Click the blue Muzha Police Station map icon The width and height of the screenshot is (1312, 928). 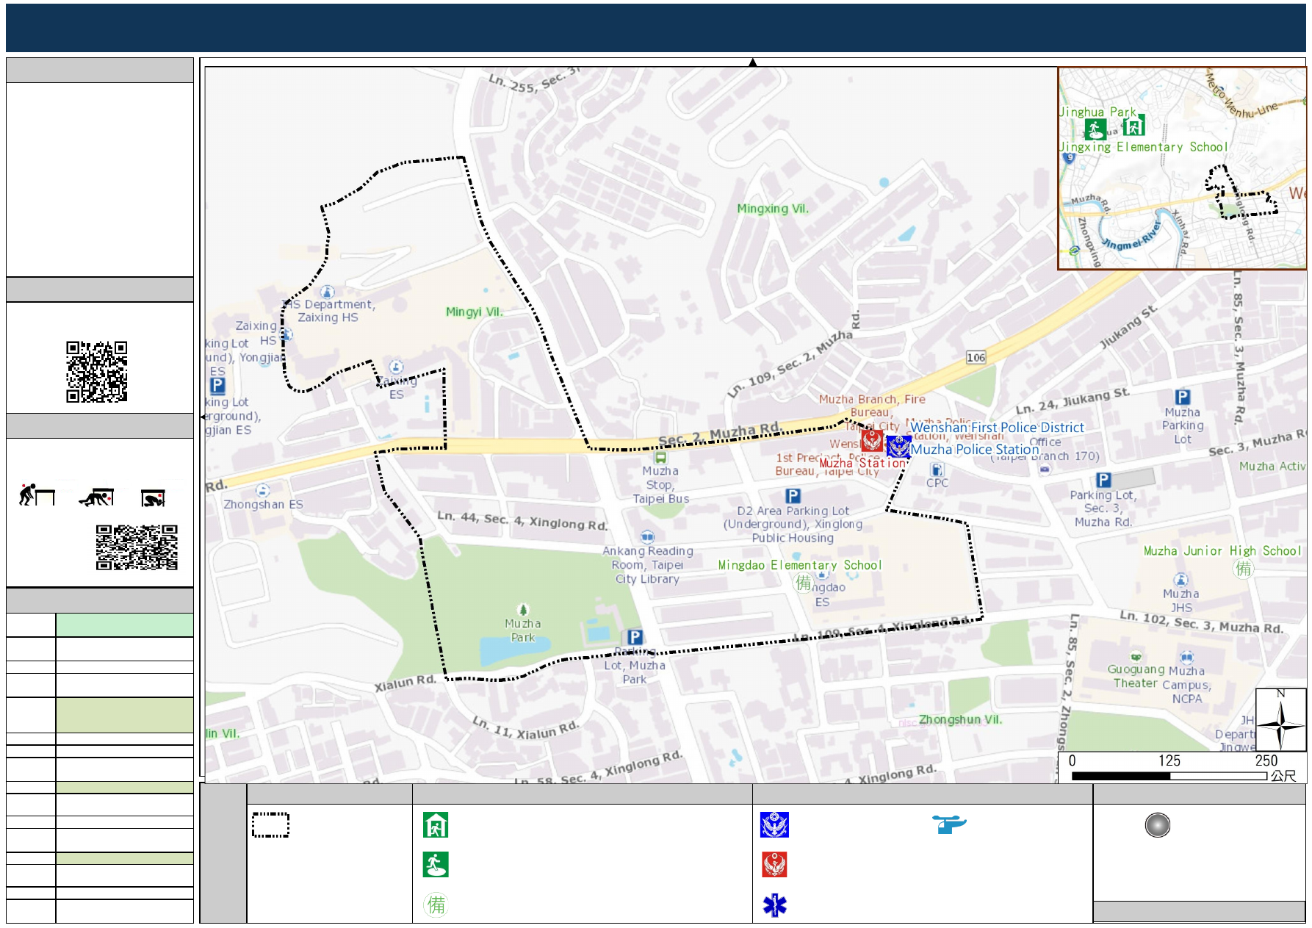click(x=898, y=446)
